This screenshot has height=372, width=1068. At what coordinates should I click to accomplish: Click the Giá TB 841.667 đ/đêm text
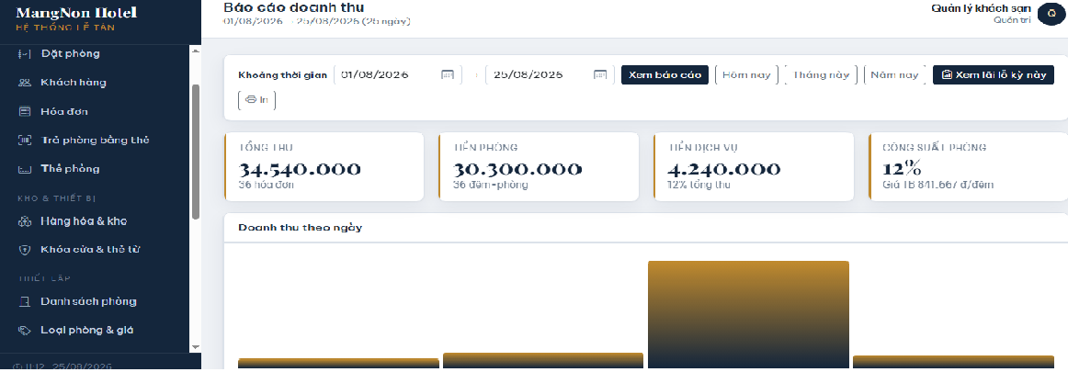937,185
